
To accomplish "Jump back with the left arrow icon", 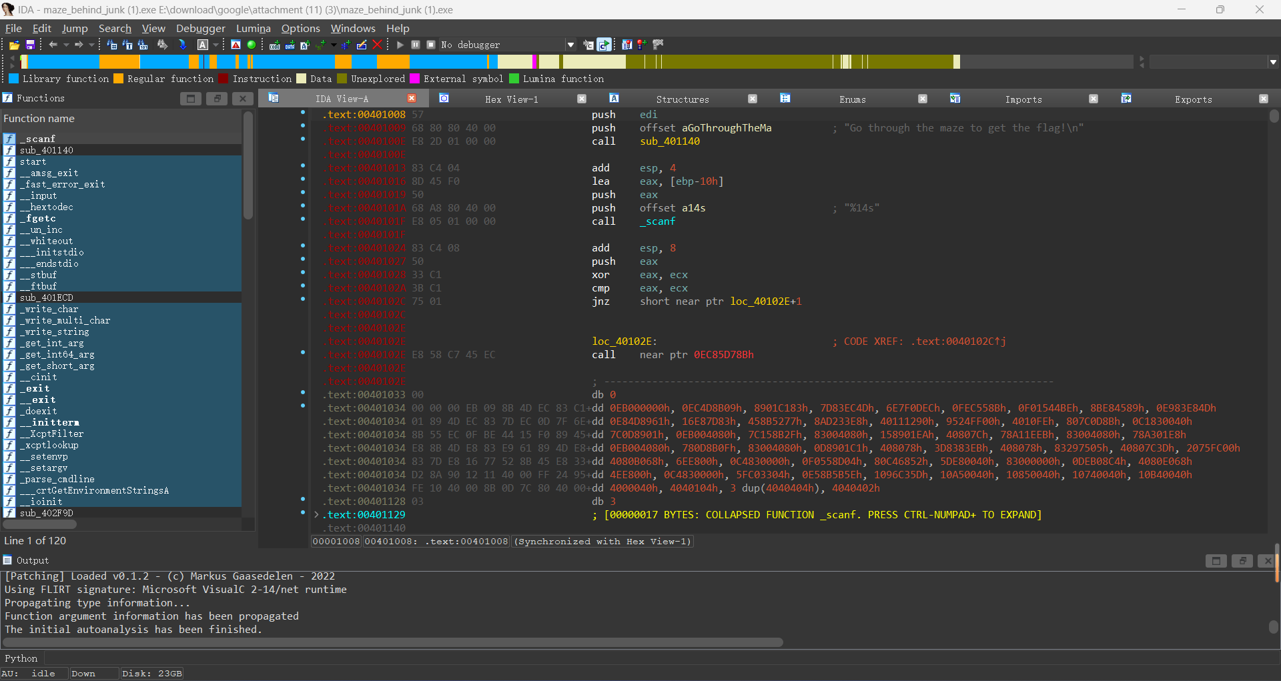I will [53, 45].
